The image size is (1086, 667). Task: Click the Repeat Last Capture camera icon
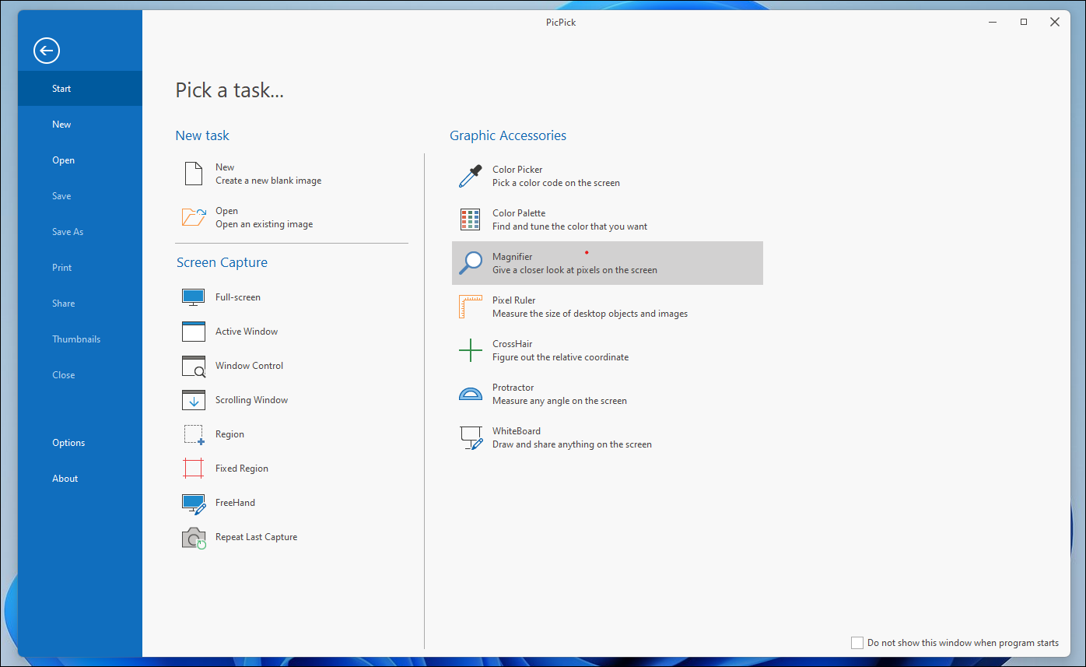pyautogui.click(x=193, y=537)
